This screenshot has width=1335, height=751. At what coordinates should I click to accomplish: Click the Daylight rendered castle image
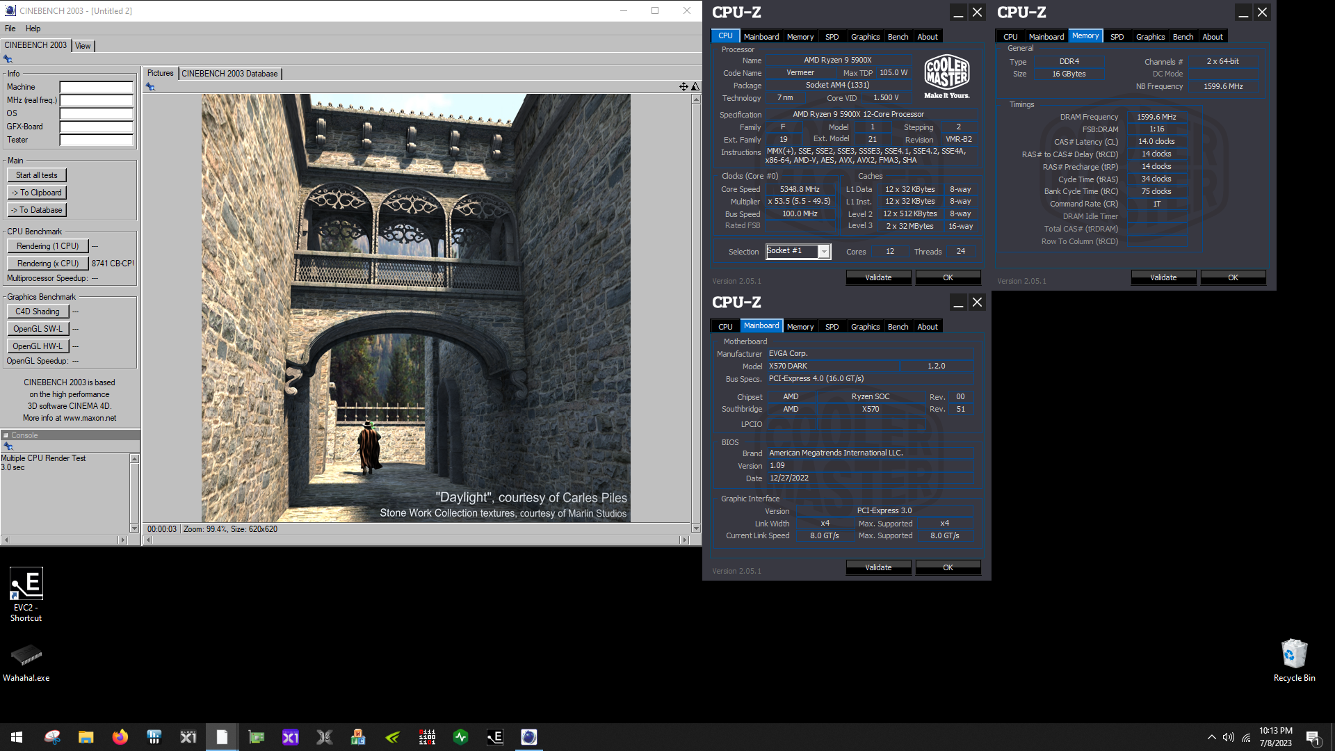(416, 308)
